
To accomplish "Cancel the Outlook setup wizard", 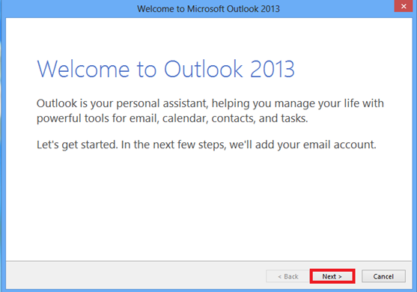I will click(383, 276).
